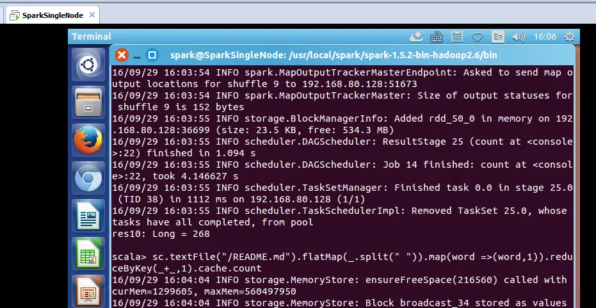The height and width of the screenshot is (308, 596).
Task: Open the Files manager in the dock
Action: pyautogui.click(x=88, y=102)
